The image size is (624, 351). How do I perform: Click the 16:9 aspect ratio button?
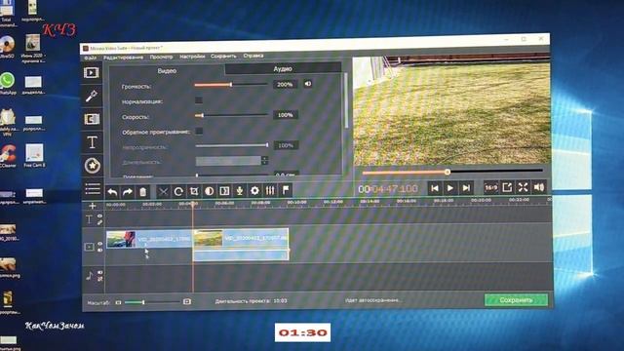(490, 187)
